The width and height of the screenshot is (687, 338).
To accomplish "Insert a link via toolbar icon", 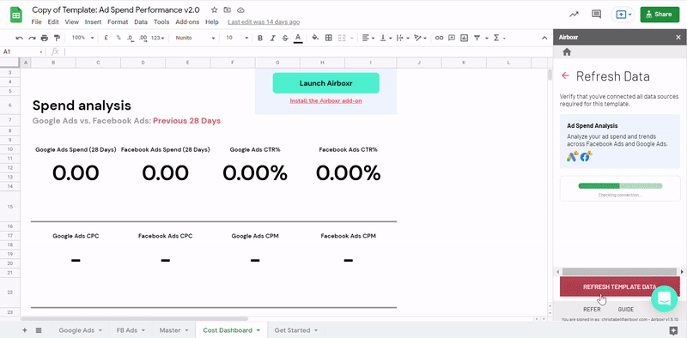I will [x=439, y=38].
